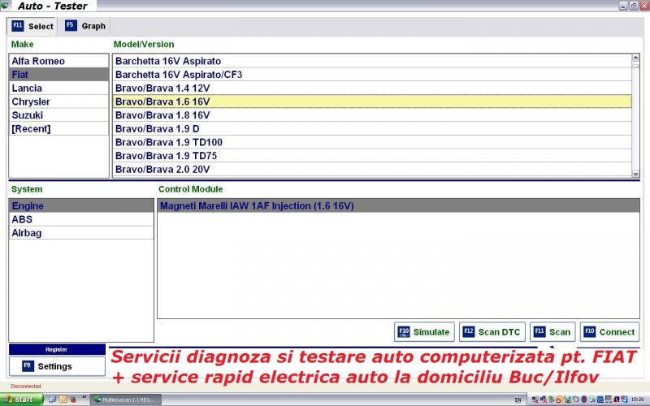Screen dimensions: 650x406
Task: Click the Scan DTC button
Action: [492, 332]
